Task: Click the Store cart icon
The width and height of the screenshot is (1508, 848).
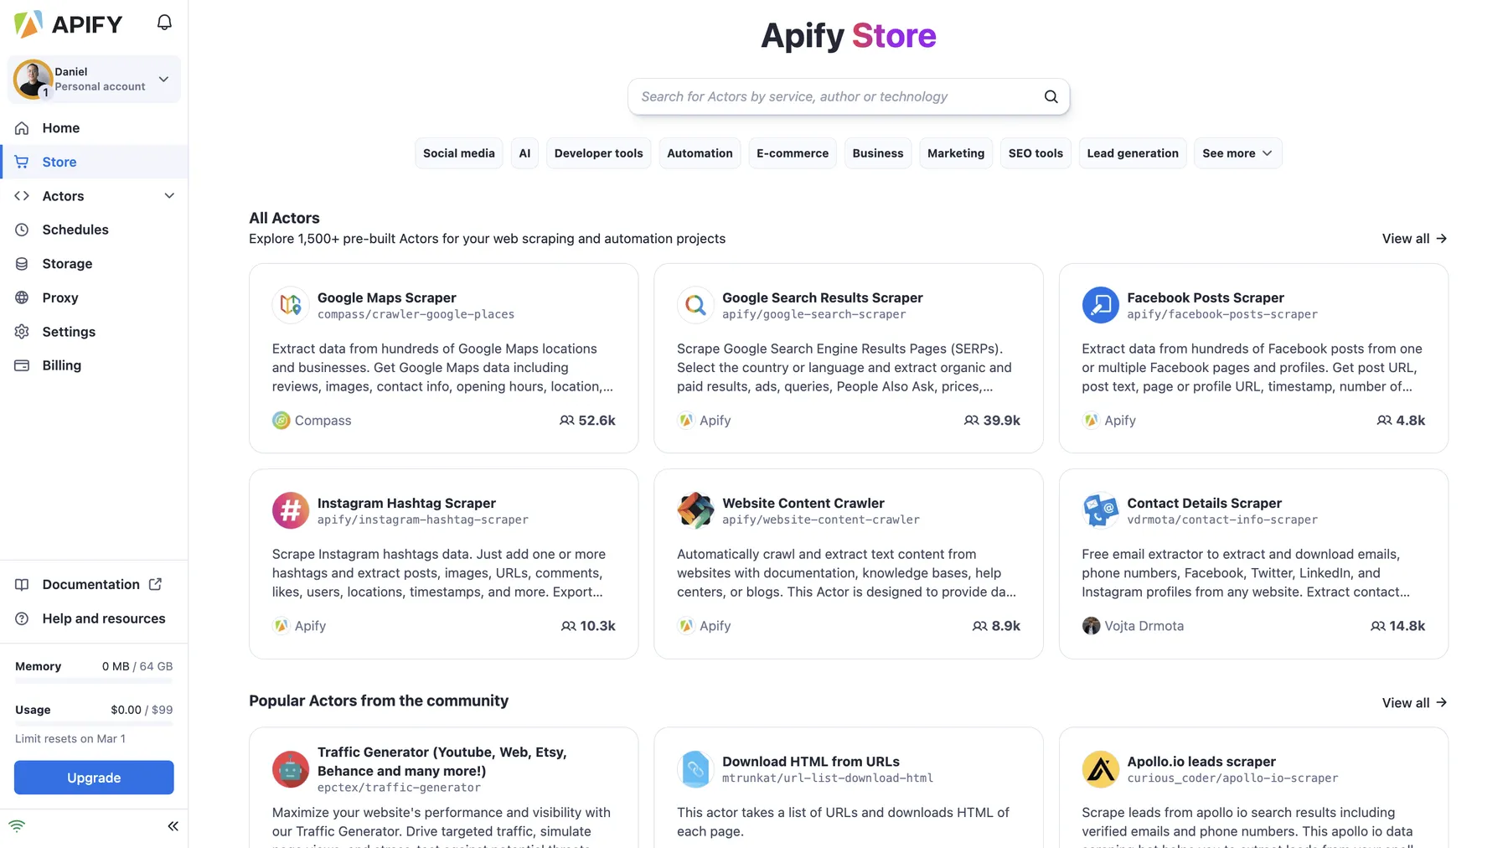Action: [x=22, y=162]
